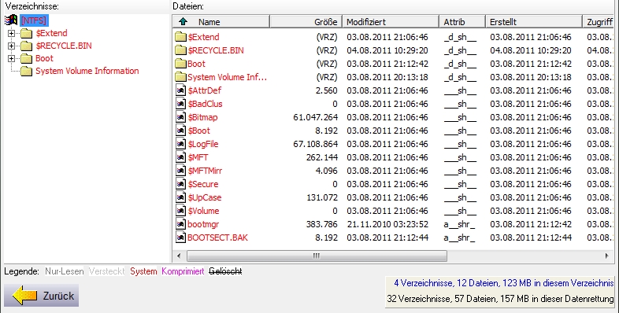619x313 pixels.
Task: Select the [NTFS] root tree label
Action: 34,20
